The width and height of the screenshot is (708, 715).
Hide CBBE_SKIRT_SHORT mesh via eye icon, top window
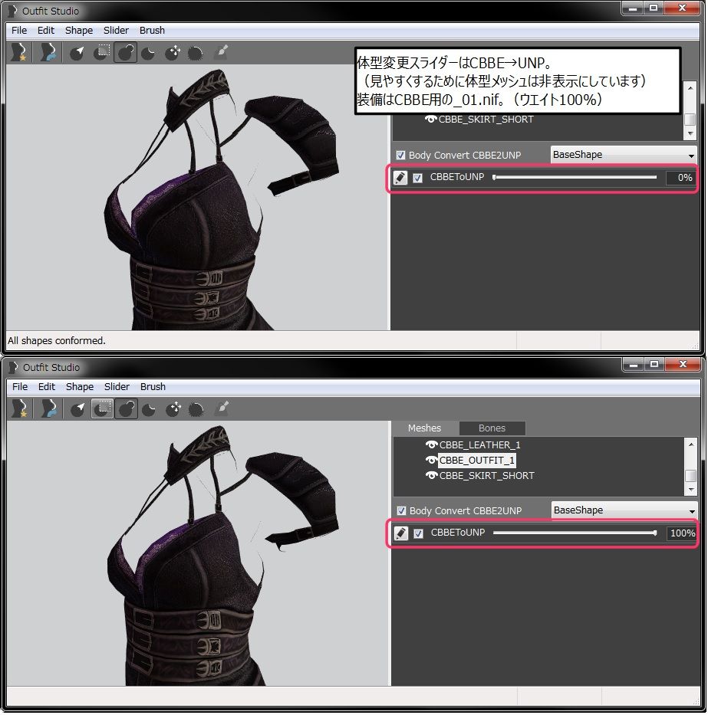tap(430, 120)
